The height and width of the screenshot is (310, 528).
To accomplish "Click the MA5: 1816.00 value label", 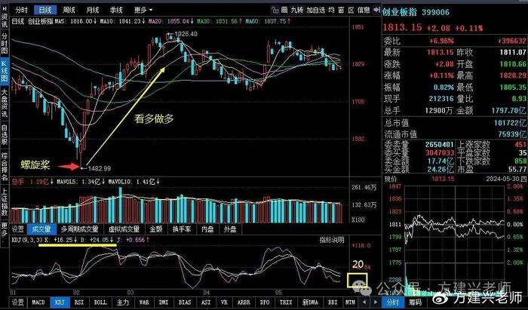I will click(76, 21).
